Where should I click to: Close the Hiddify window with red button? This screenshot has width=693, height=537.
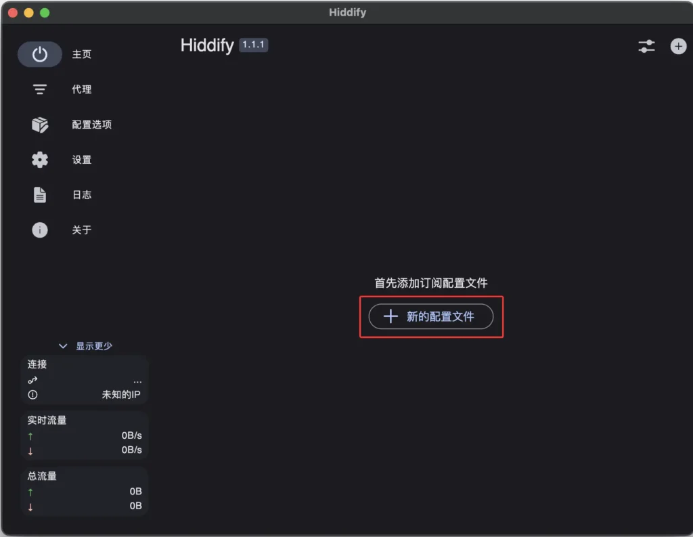tap(13, 13)
